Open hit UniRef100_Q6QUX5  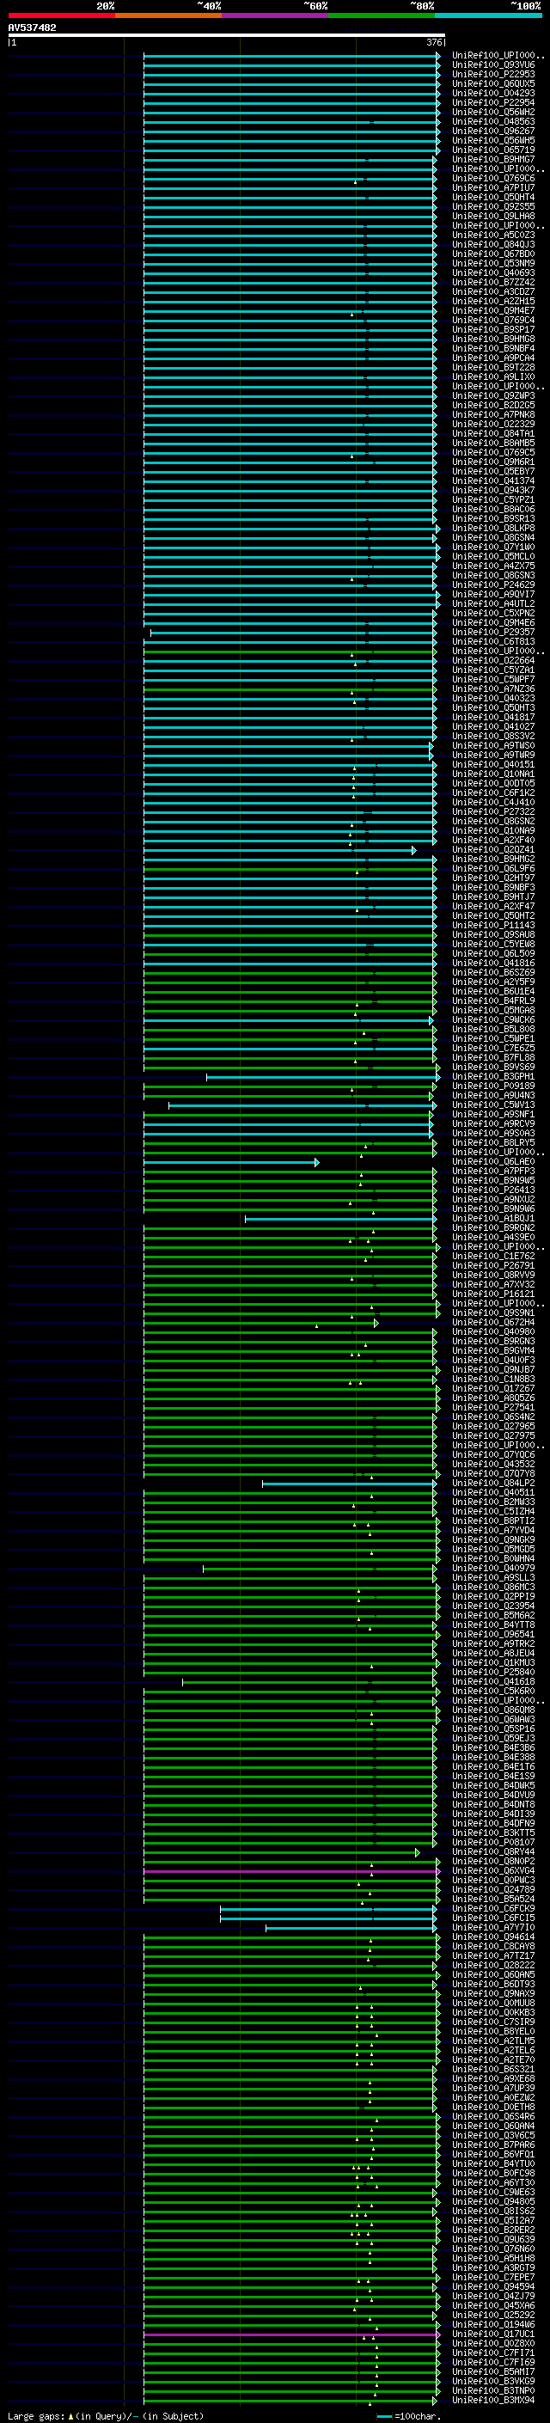[493, 83]
